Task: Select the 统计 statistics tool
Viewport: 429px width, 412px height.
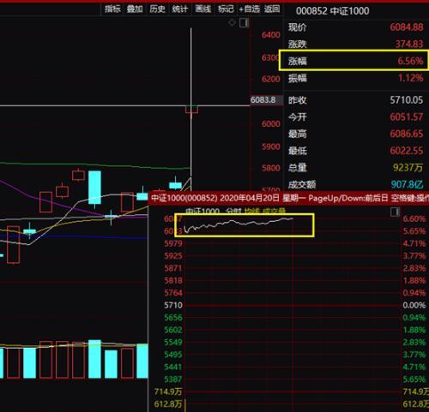Action: coord(180,9)
